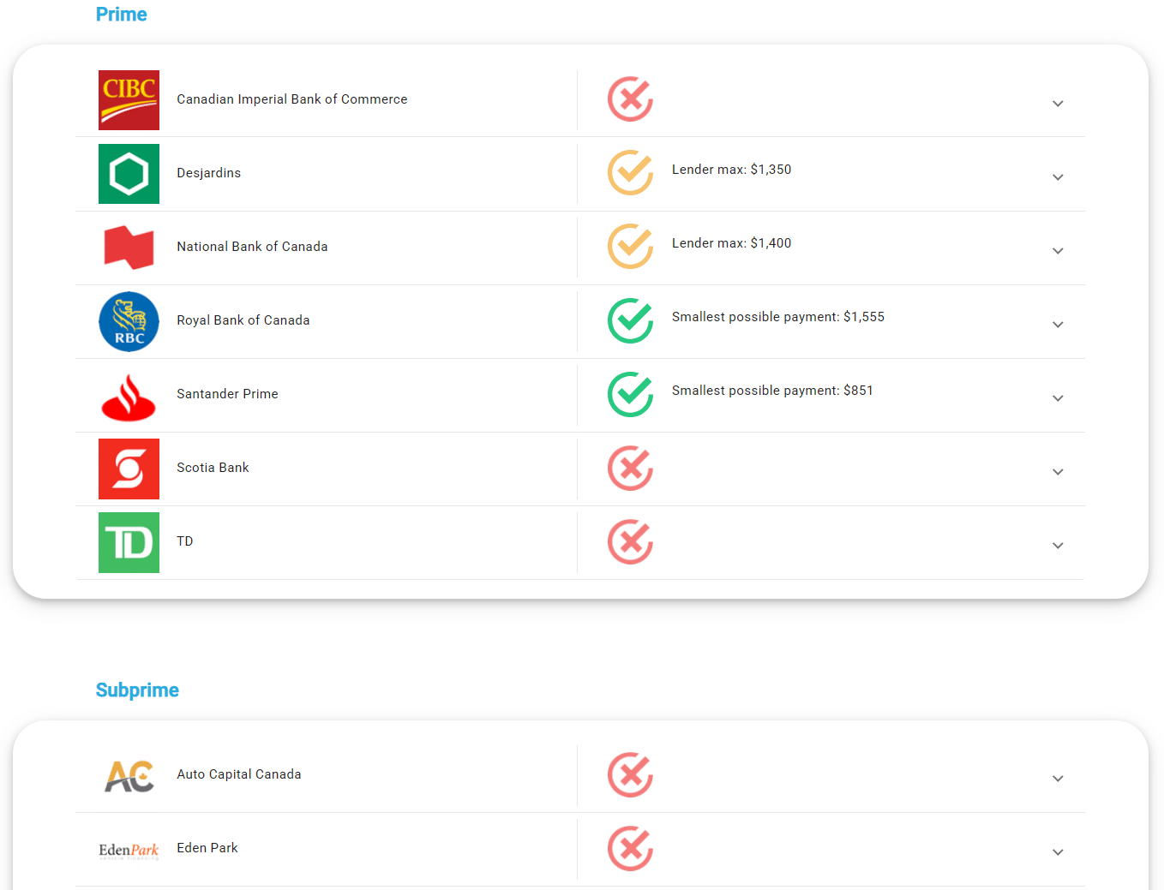Expand the Santander Prime row chevron

[x=1058, y=398]
